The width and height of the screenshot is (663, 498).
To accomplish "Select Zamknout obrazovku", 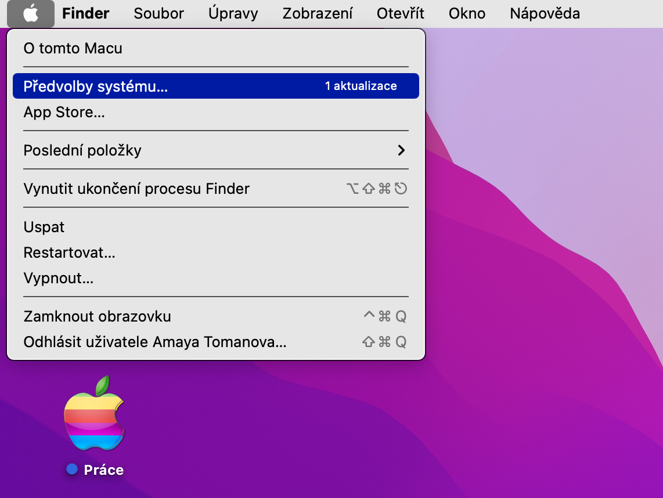I will (x=215, y=316).
